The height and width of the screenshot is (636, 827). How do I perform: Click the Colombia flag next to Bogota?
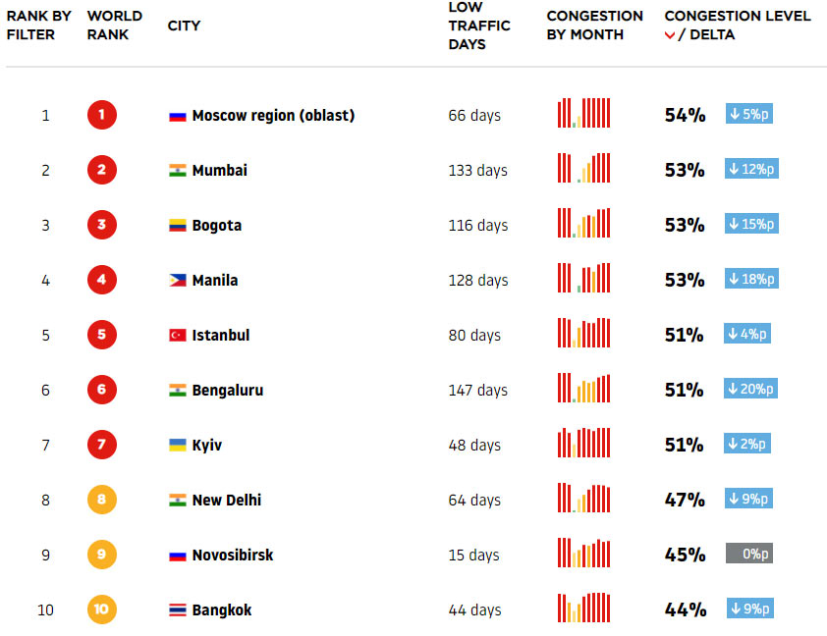click(x=177, y=226)
